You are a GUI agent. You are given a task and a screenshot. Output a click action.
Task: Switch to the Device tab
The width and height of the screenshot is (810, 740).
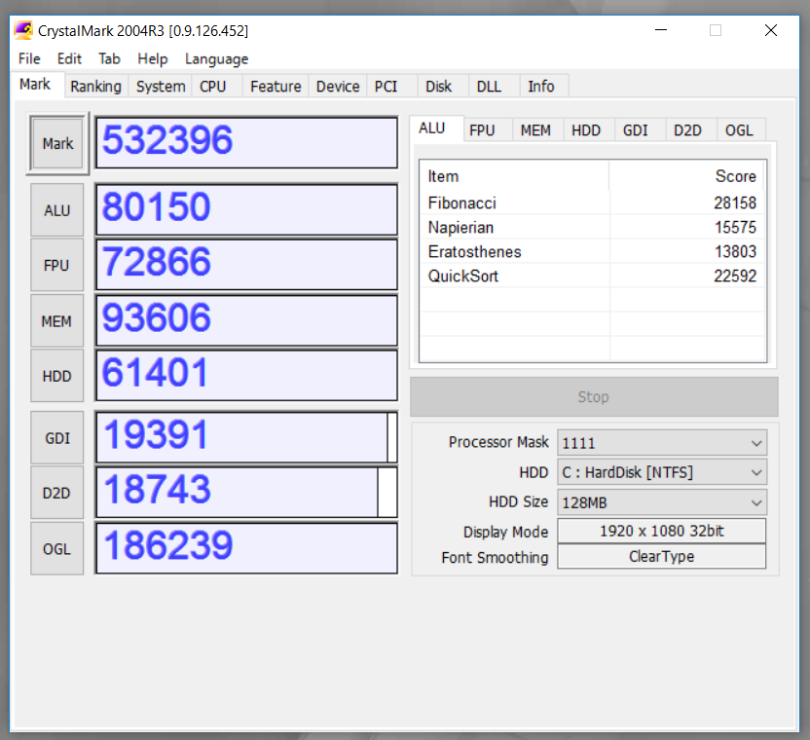338,87
